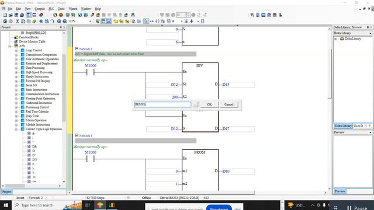Click the selection arrow tool icon

146,21
